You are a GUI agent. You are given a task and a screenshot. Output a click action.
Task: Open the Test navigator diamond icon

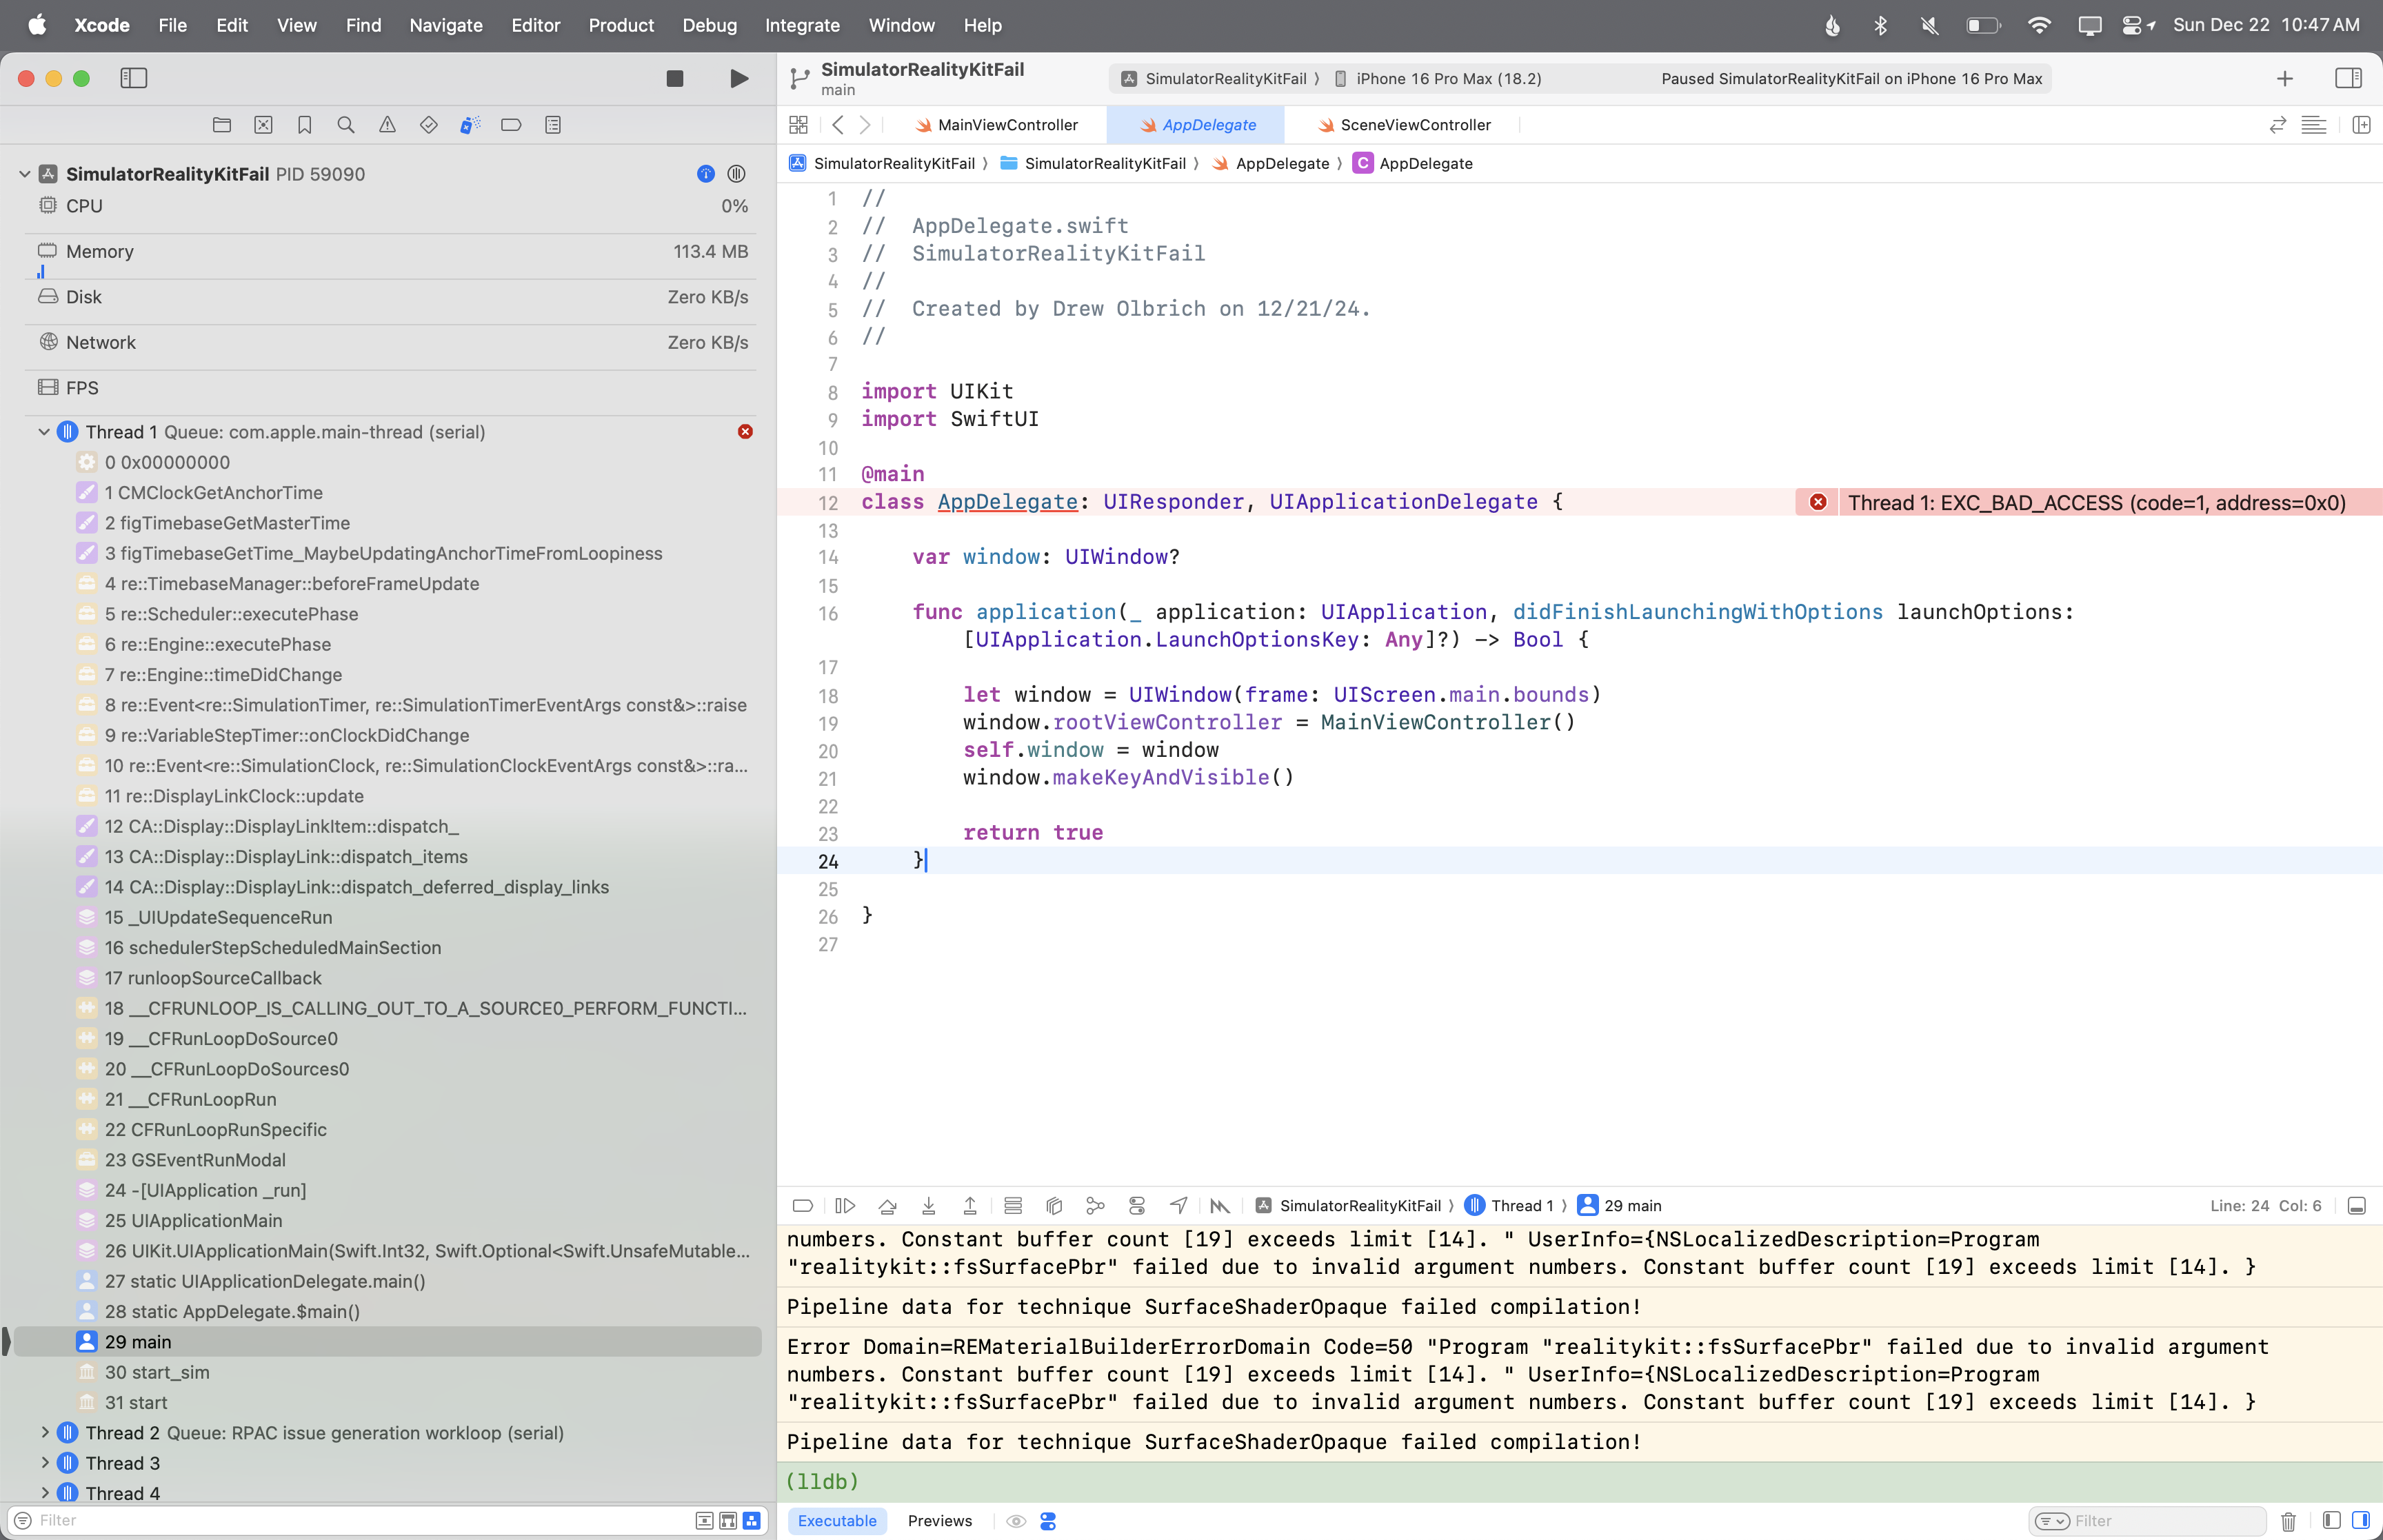[429, 125]
